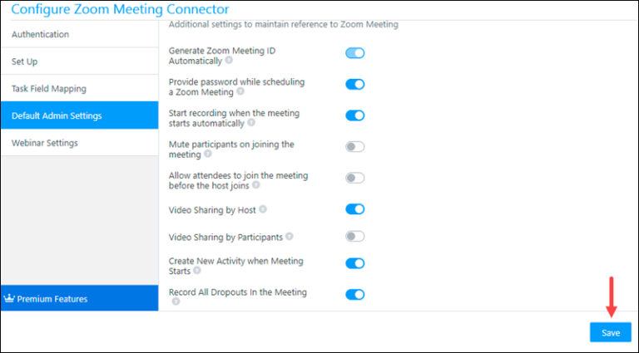Click the crown icon in Premium Features
639x353 pixels.
coord(9,298)
